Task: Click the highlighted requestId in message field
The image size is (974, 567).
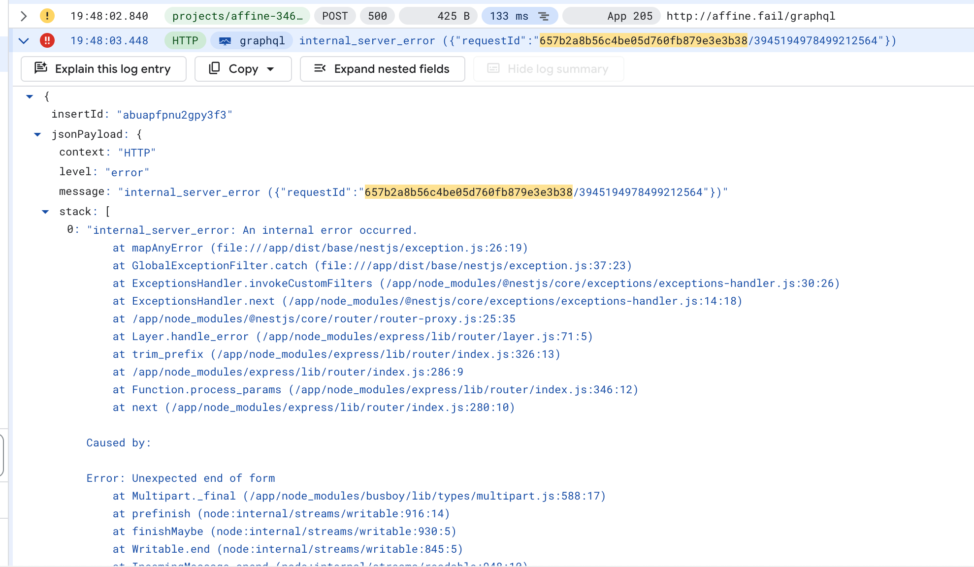Action: pos(468,192)
